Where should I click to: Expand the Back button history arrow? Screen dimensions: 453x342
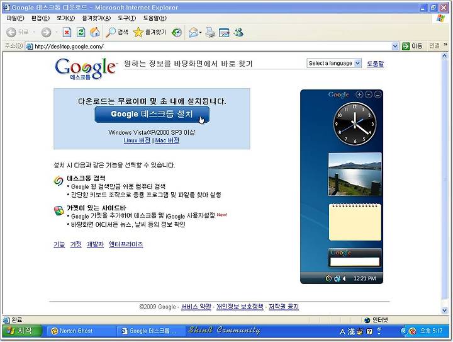click(34, 32)
